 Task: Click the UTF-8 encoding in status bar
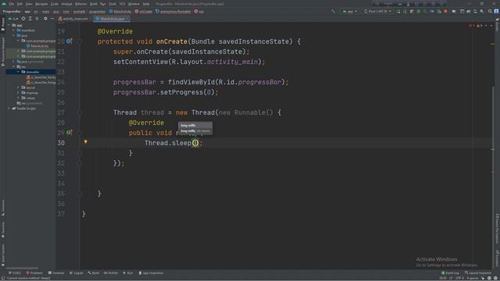click(459, 278)
